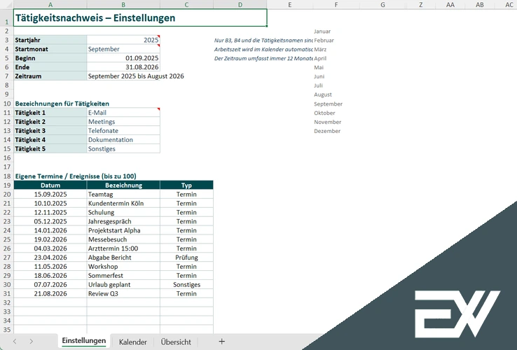517x350 pixels.
Task: Click the Sommerfest cell
Action: [x=123, y=276]
